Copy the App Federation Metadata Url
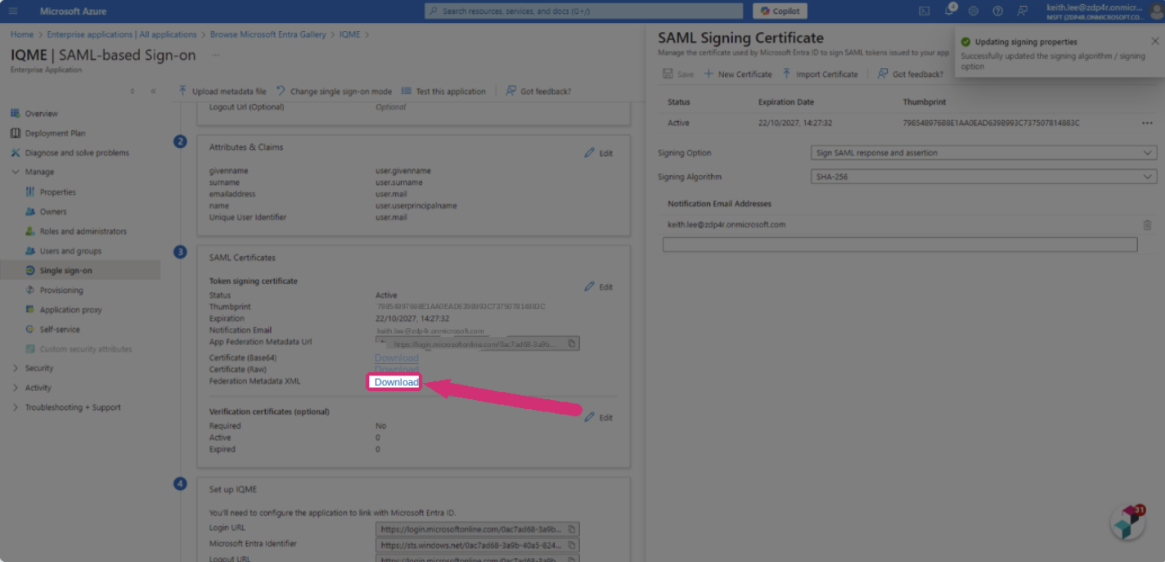 click(x=572, y=344)
